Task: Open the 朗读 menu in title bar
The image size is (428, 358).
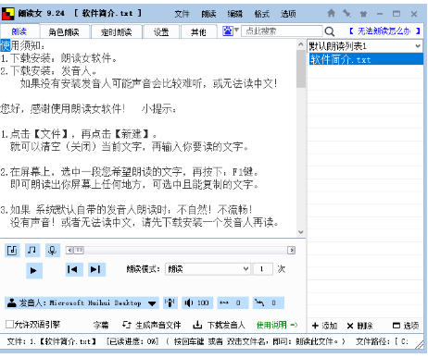Action: point(208,14)
